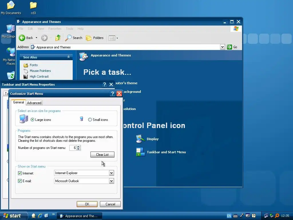Click the magnifier icon in system tray
Image resolution: width=293 pixels, height=220 pixels.
click(x=277, y=216)
